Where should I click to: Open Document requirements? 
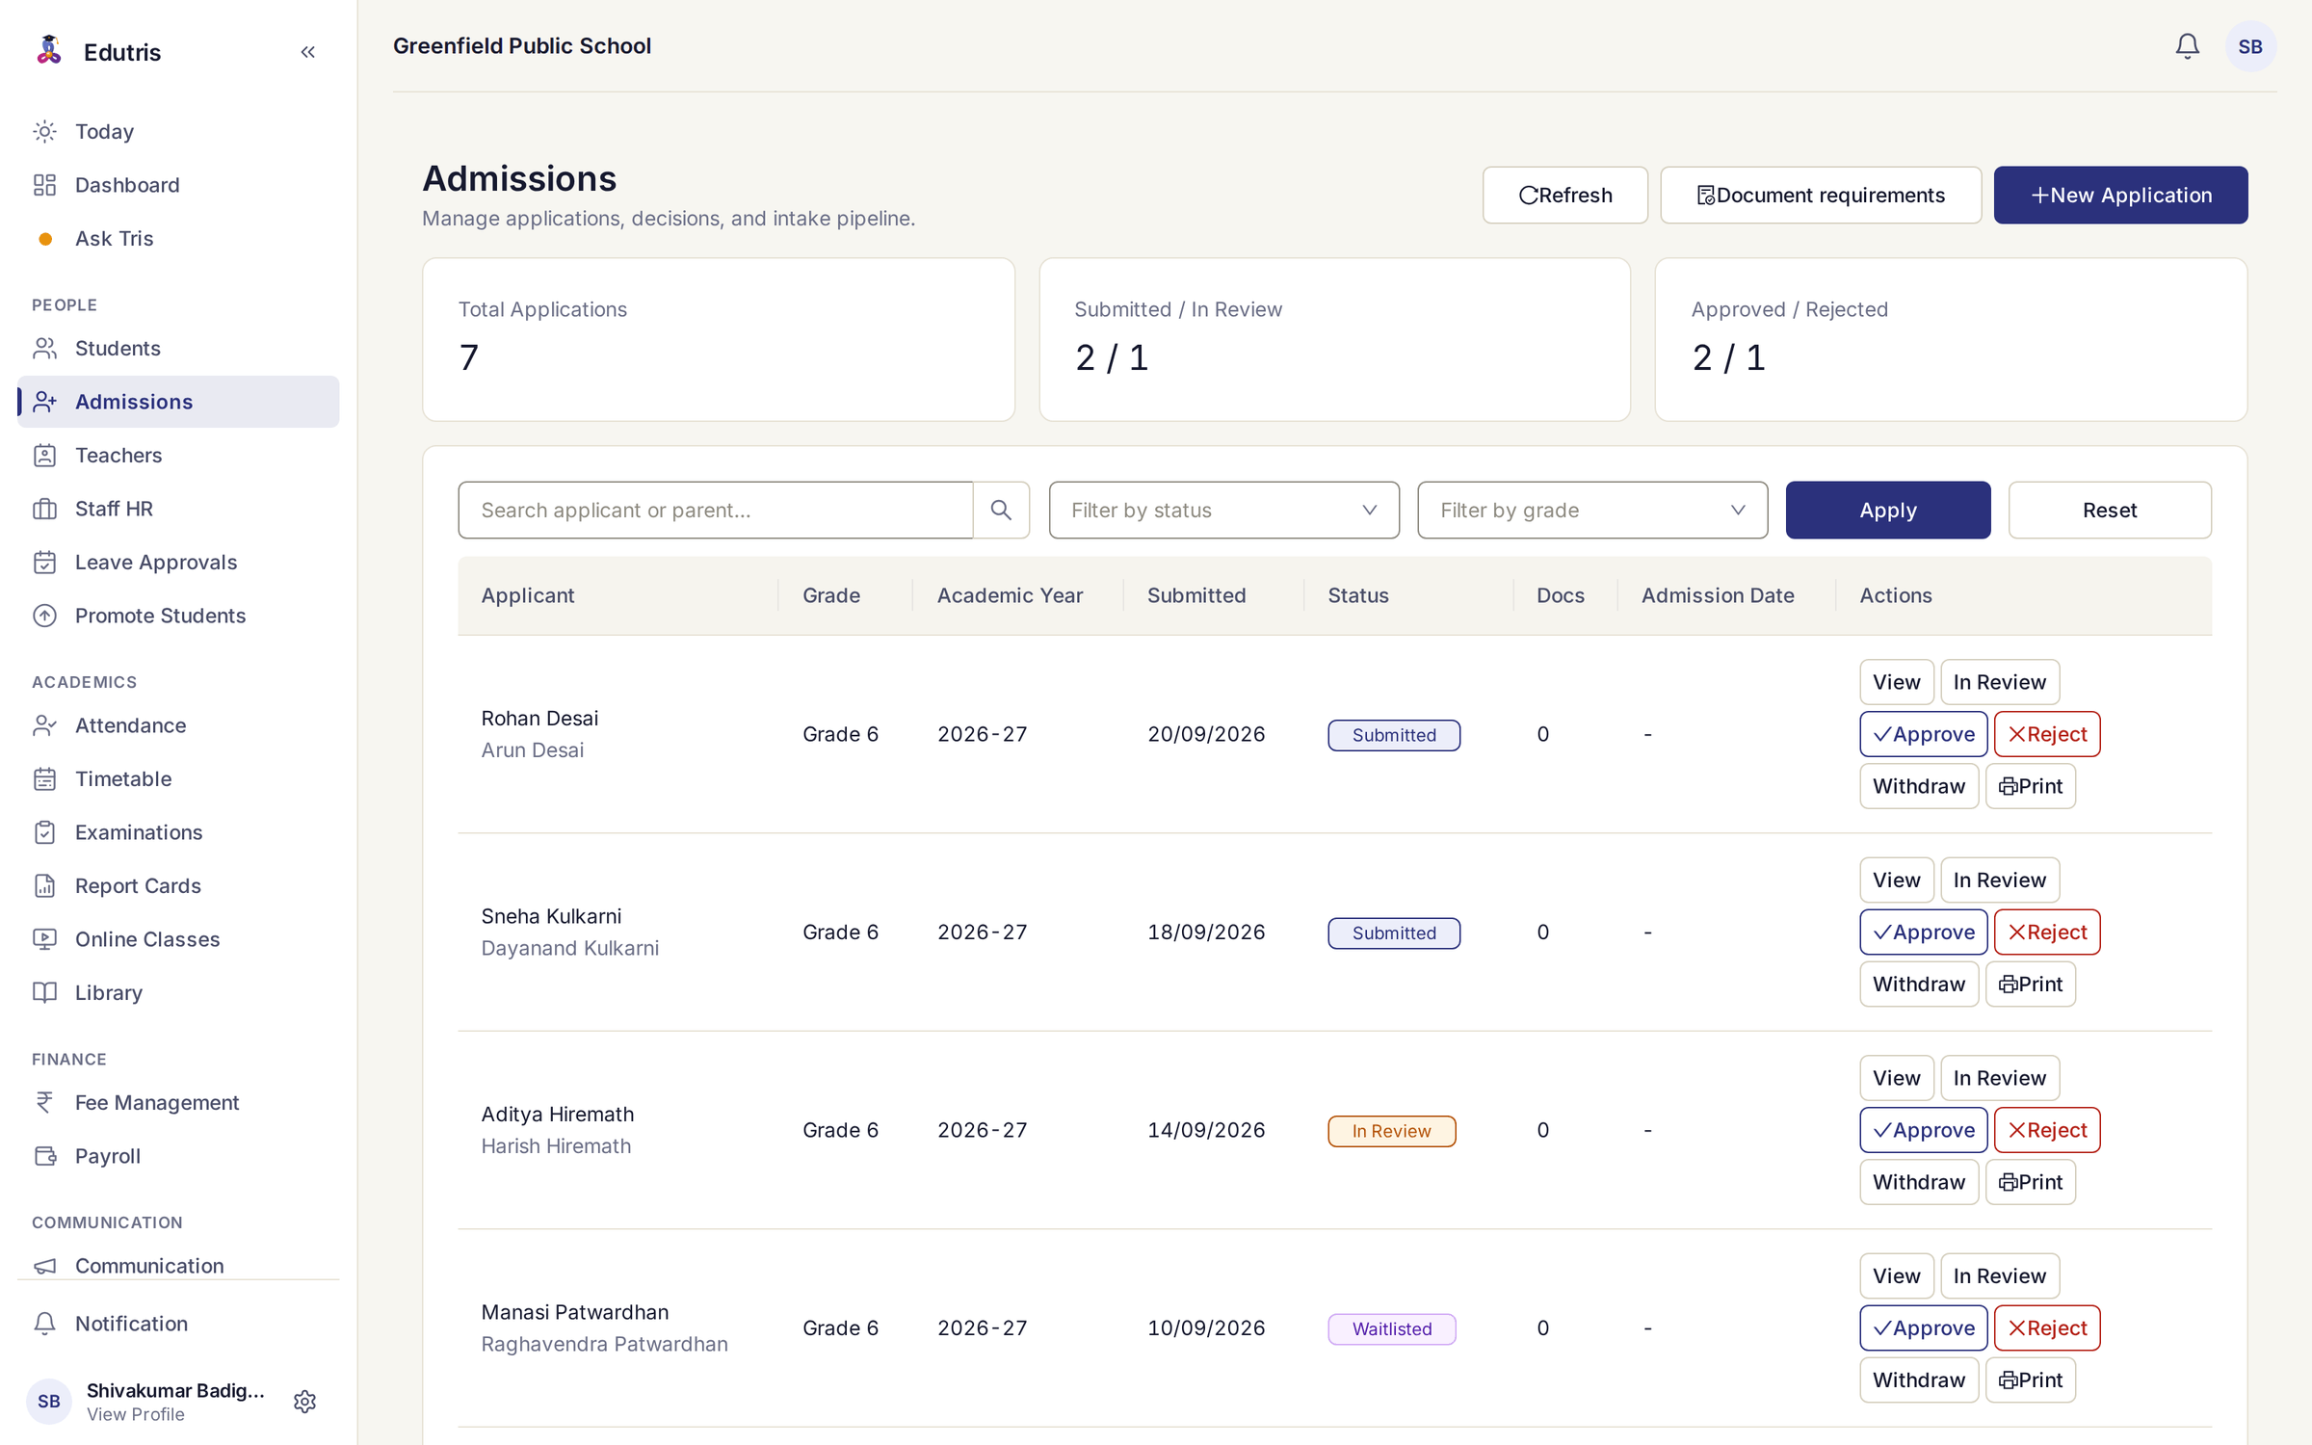coord(1820,195)
